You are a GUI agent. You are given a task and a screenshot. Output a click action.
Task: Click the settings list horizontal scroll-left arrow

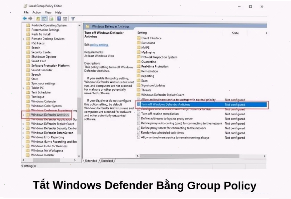tap(138, 156)
